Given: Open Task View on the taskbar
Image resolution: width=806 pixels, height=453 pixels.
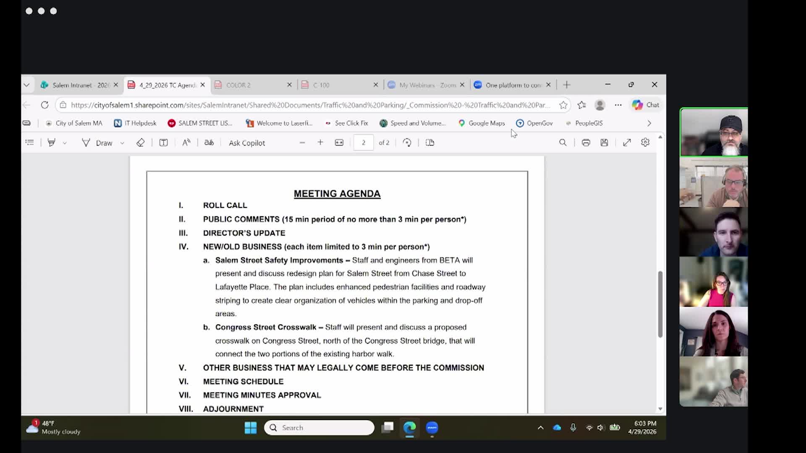Looking at the screenshot, I should 387,428.
